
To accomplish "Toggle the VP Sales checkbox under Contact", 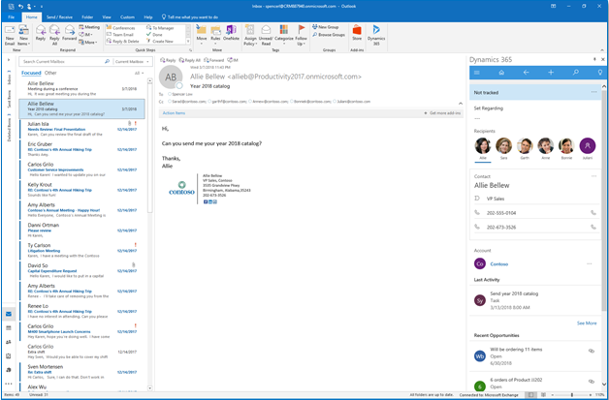I will tap(477, 198).
